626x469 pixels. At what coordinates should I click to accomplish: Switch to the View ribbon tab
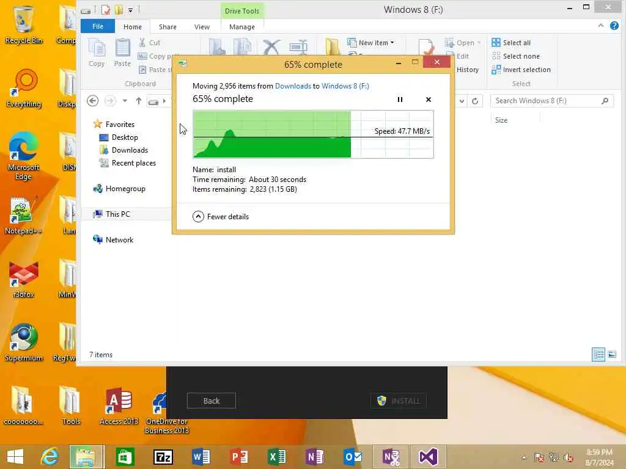[202, 27]
